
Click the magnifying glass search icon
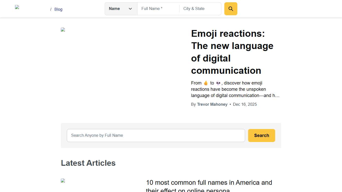click(231, 9)
